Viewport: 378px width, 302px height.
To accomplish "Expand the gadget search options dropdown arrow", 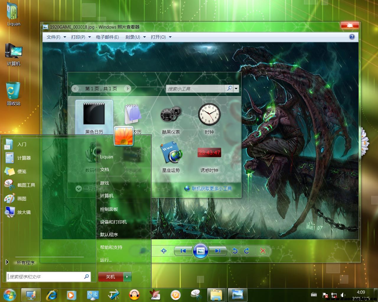I will click(236, 88).
